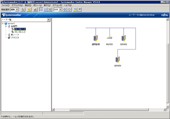170x119 pixels.
Task: Open the オブジェクト(O) menu
Action: (x=17, y=5)
